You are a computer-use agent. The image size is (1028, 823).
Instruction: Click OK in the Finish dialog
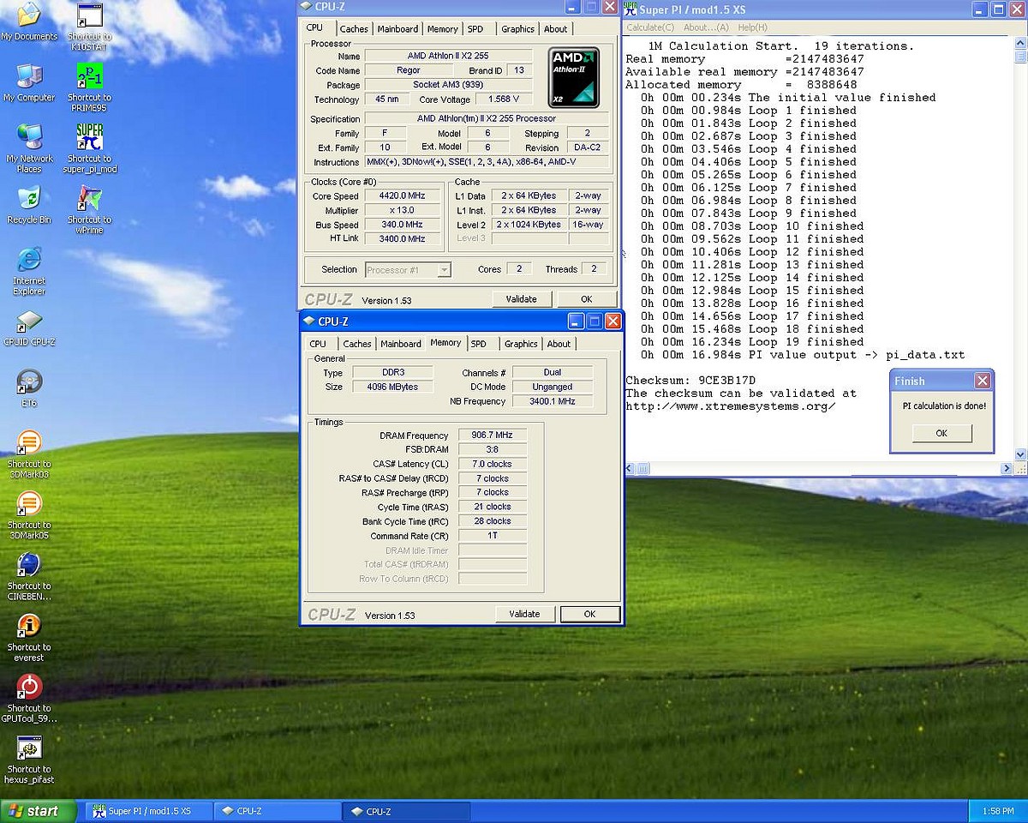coord(941,433)
